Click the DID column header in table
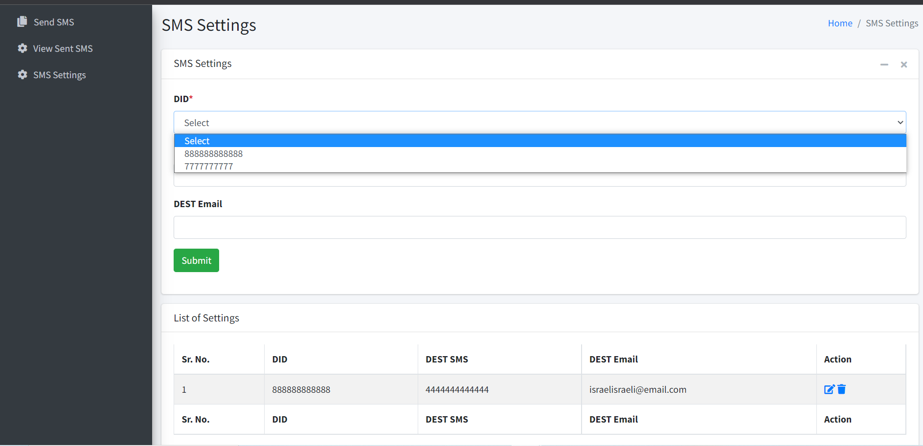 click(280, 359)
